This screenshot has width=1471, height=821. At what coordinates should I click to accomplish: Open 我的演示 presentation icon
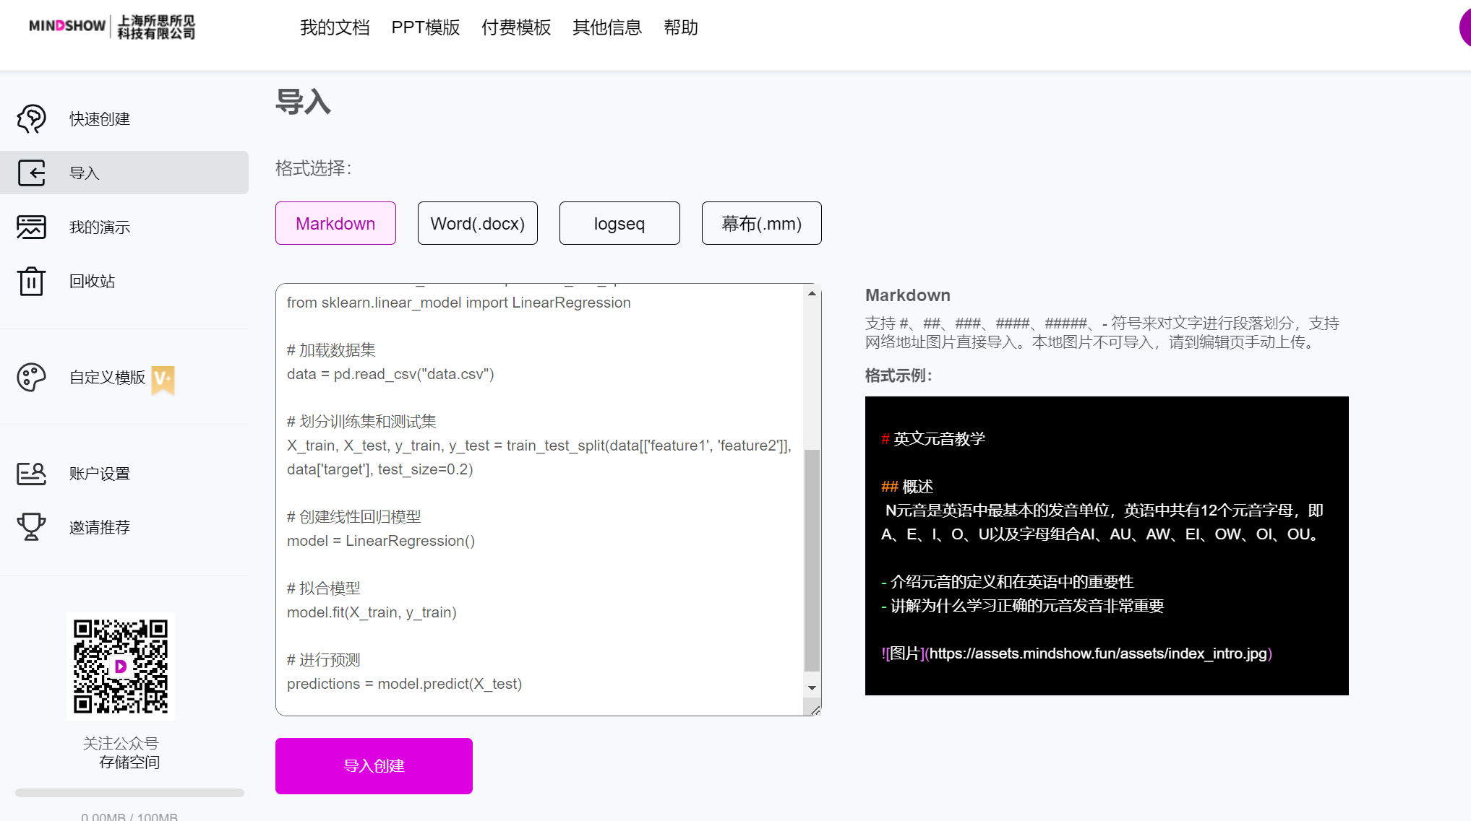tap(30, 227)
